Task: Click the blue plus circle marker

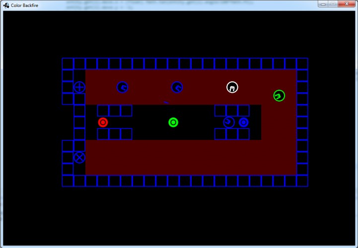Action: click(x=79, y=87)
